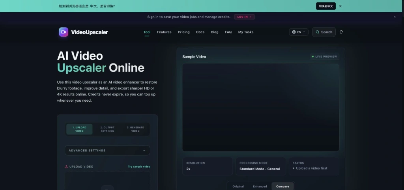Expand the Advanced Settings section
This screenshot has width=404, height=190.
(x=107, y=151)
